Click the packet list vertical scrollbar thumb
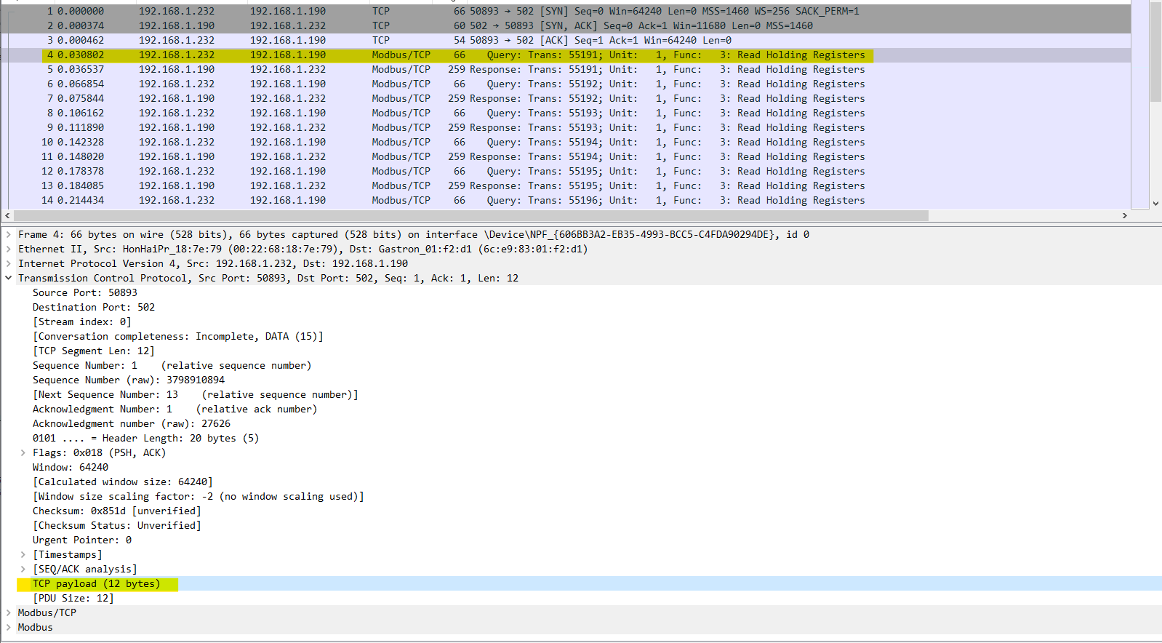 1155,51
